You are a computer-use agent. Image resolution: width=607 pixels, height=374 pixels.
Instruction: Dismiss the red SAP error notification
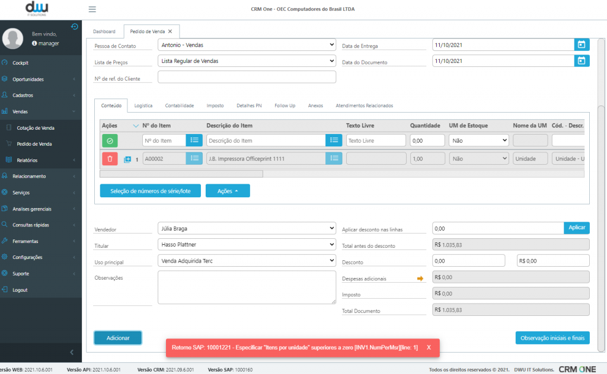click(x=429, y=347)
